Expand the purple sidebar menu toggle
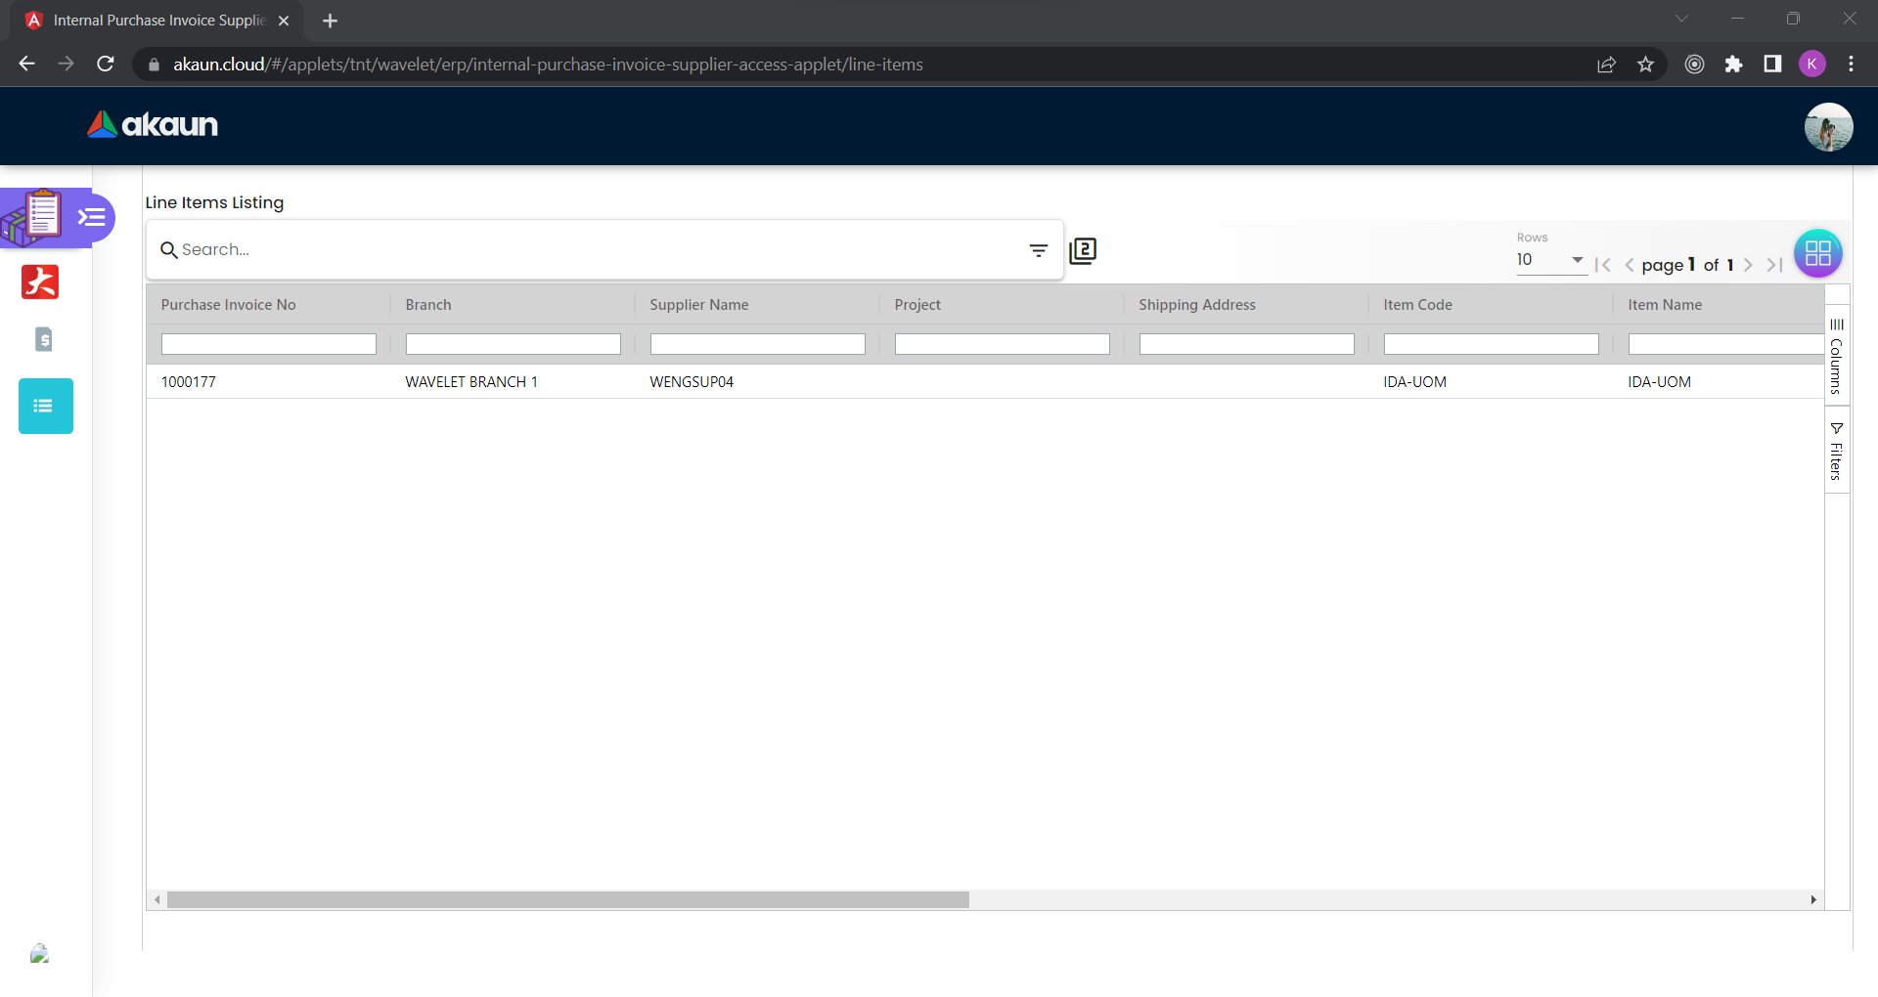Screen dimensions: 1878x997 pos(92,217)
